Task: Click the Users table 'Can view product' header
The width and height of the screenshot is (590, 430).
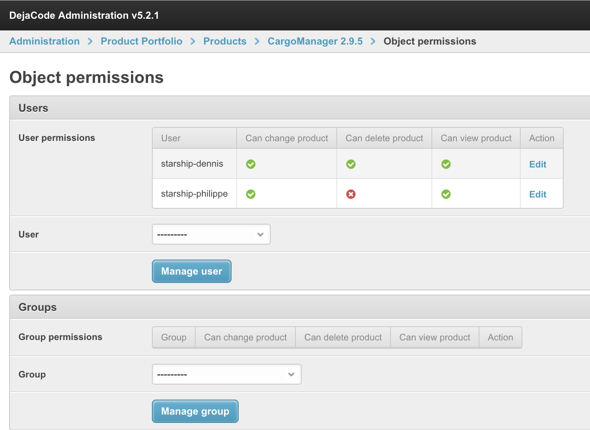Action: [x=476, y=138]
